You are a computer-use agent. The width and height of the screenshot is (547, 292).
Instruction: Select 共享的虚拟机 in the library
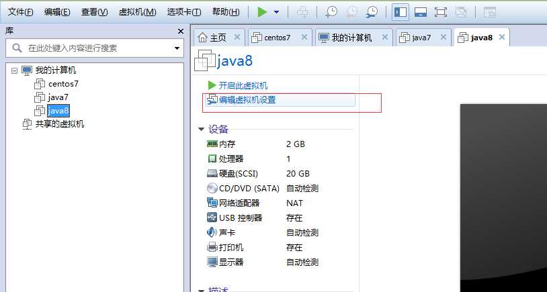point(60,124)
